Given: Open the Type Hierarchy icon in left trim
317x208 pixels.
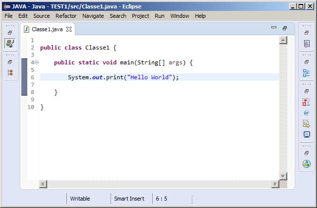Looking at the screenshot, I should pyautogui.click(x=10, y=72).
